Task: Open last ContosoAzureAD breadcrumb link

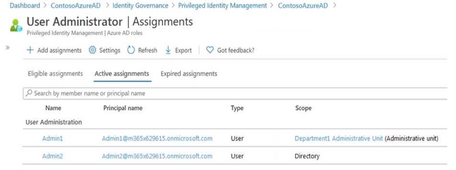Action: [303, 5]
